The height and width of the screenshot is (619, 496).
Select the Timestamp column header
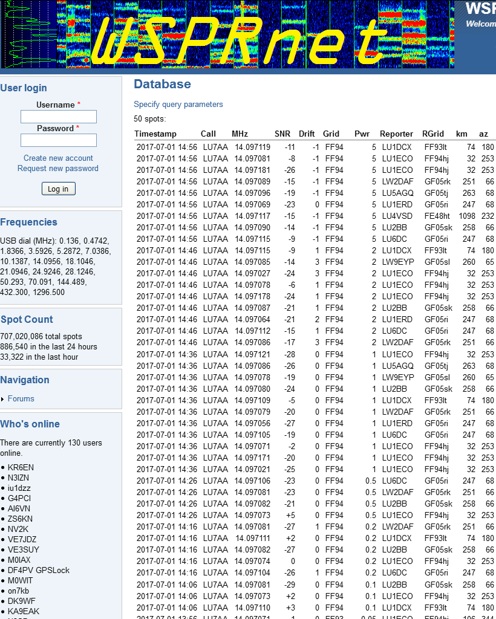(x=155, y=134)
